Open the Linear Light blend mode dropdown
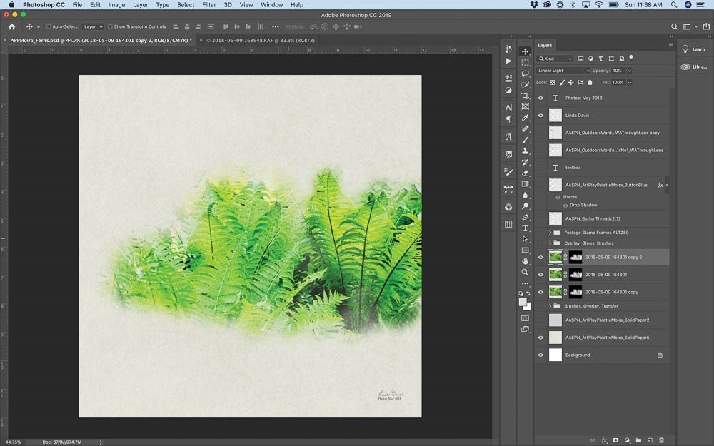The width and height of the screenshot is (714, 446). [x=563, y=71]
